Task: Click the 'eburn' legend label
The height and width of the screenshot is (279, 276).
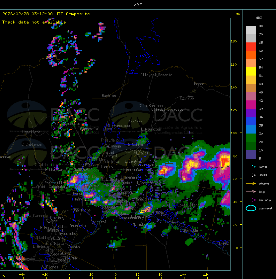Action: [264, 184]
